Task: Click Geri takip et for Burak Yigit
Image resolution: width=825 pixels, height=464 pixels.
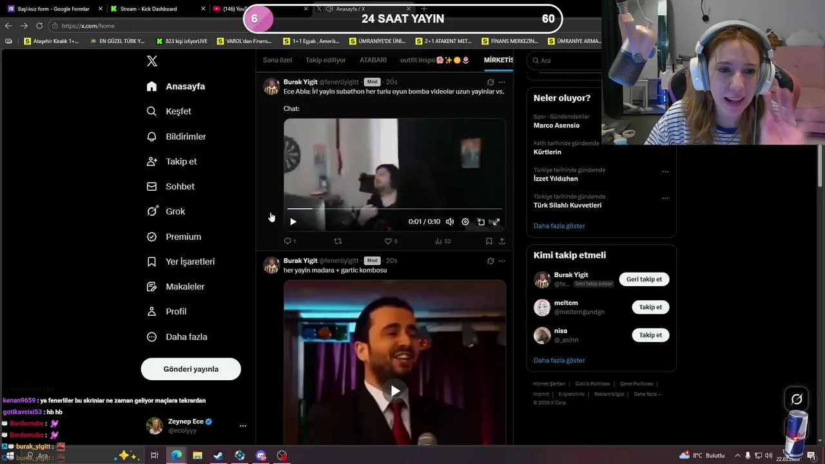Action: (644, 279)
